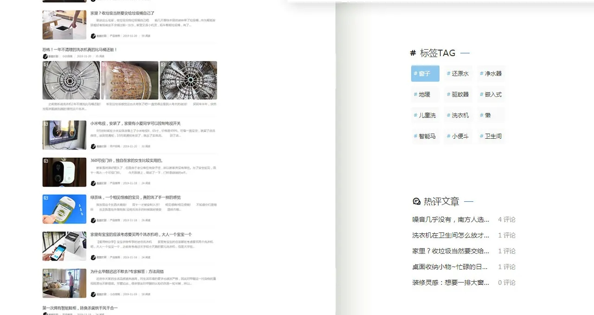This screenshot has width=594, height=315.
Task: Select the 窗子 tag
Action: click(x=425, y=73)
